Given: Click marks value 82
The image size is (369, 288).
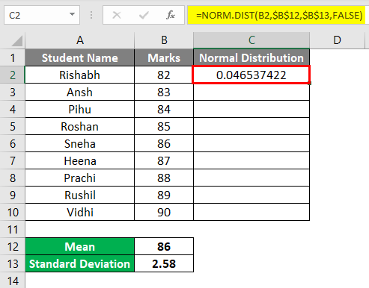Looking at the screenshot, I should pyautogui.click(x=164, y=75).
